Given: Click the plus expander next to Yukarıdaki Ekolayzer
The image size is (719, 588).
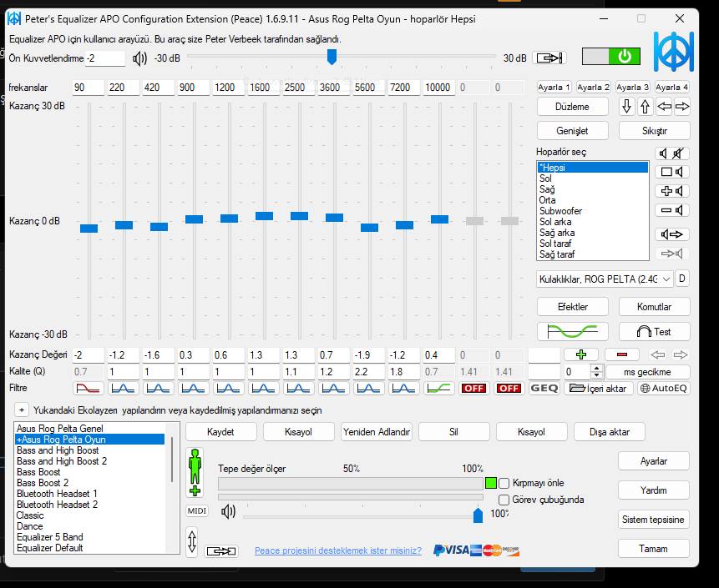Looking at the screenshot, I should coord(22,410).
